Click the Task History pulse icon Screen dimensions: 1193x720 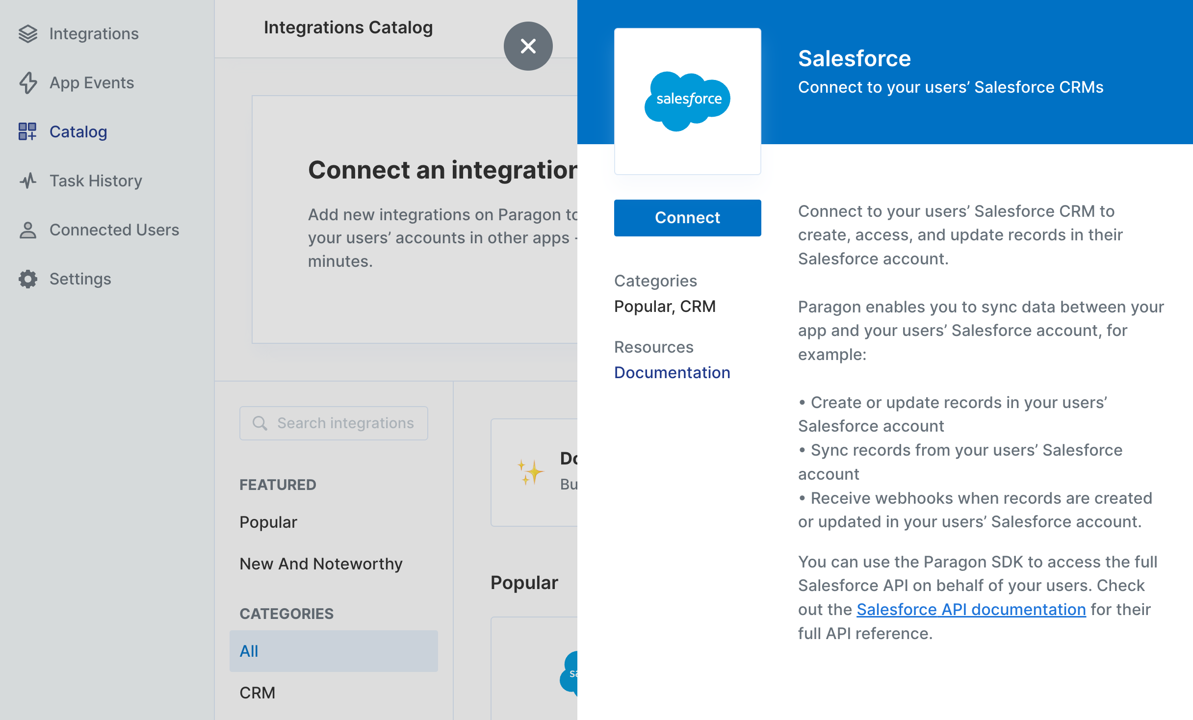[28, 181]
